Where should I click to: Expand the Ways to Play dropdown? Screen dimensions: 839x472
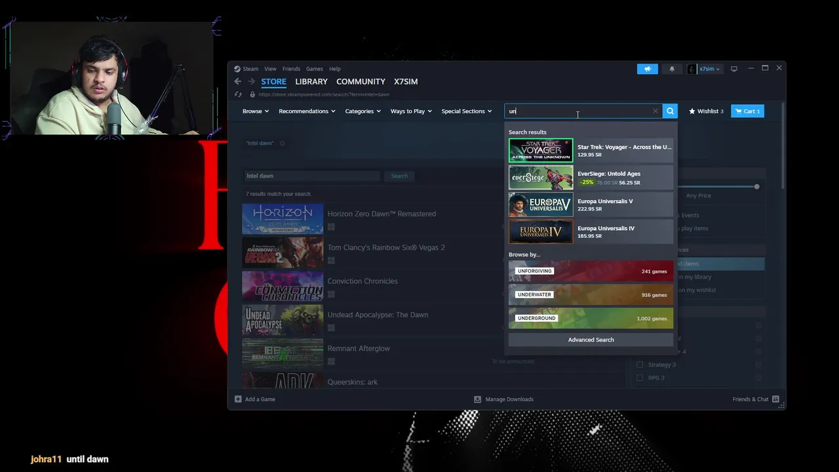(411, 111)
